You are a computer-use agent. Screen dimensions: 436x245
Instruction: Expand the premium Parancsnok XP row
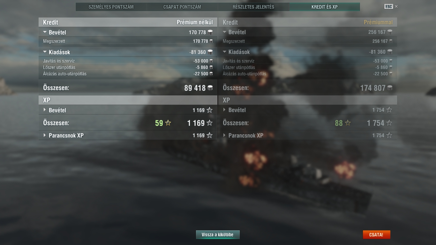[x=224, y=135]
